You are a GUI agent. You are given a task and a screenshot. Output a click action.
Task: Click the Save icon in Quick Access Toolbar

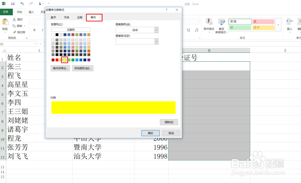(x=12, y=4)
